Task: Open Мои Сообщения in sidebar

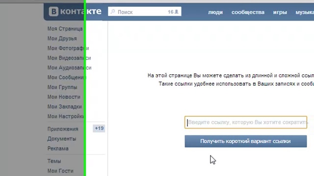Action: point(67,77)
